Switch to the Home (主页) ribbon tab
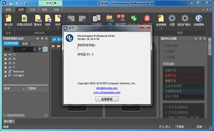The height and width of the screenshot is (131, 214). (21, 10)
